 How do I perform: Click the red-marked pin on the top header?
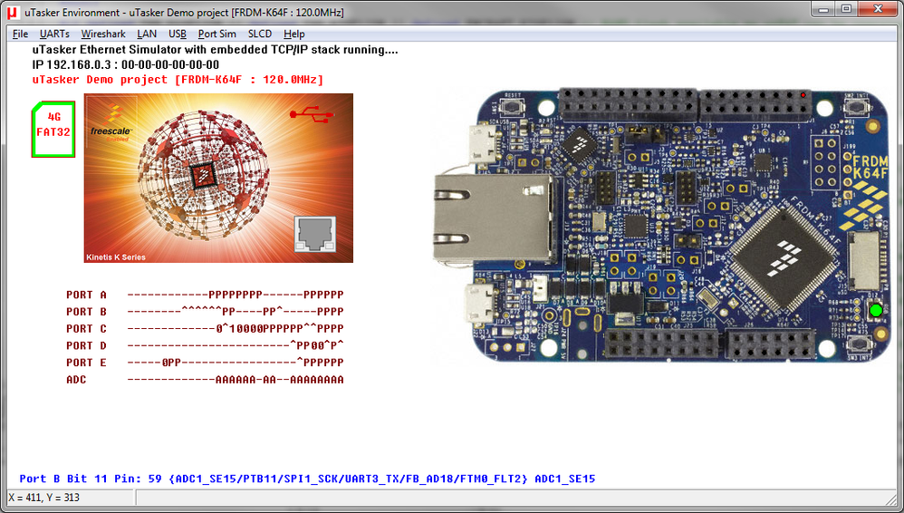point(803,94)
